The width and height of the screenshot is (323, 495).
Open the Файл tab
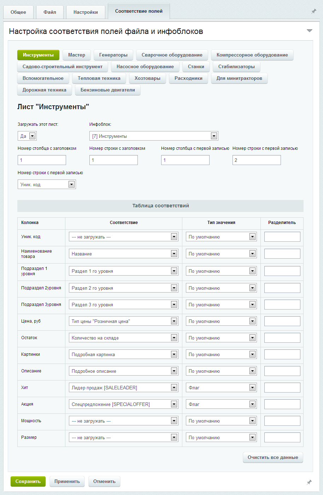(x=50, y=12)
